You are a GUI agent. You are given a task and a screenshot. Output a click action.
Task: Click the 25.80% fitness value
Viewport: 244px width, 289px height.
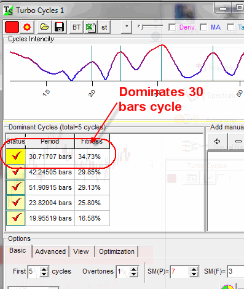(x=89, y=203)
